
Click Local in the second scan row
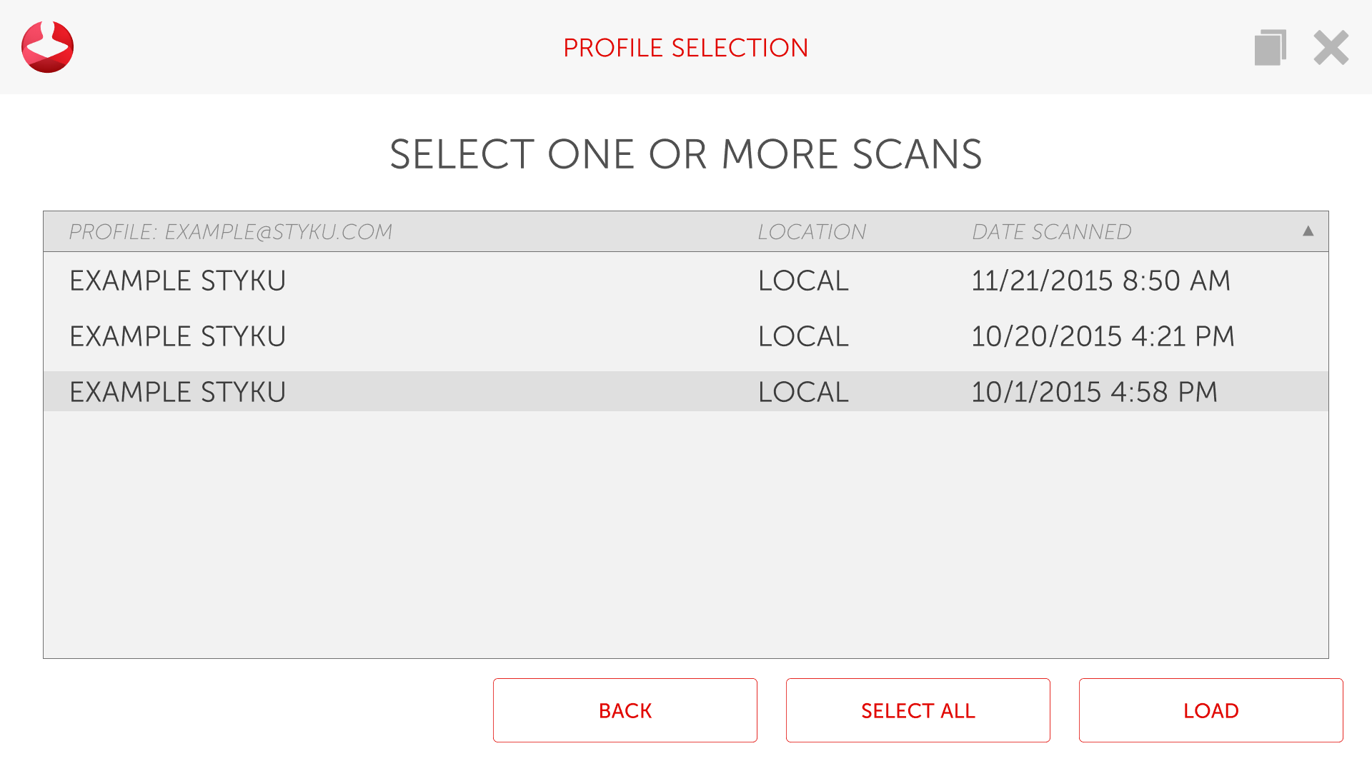pos(803,336)
